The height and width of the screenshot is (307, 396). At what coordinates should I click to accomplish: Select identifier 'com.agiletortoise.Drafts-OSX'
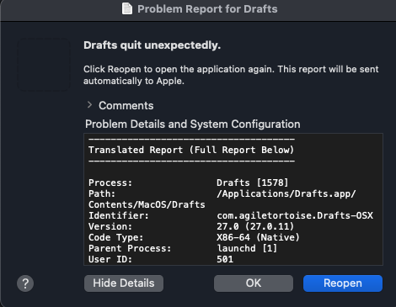coord(295,215)
